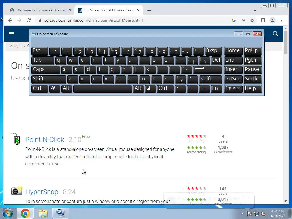Click the Esc key
Screen dimensions: 292x219
coord(40,51)
